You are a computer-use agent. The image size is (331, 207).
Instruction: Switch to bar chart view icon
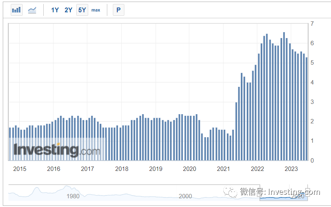(16, 10)
